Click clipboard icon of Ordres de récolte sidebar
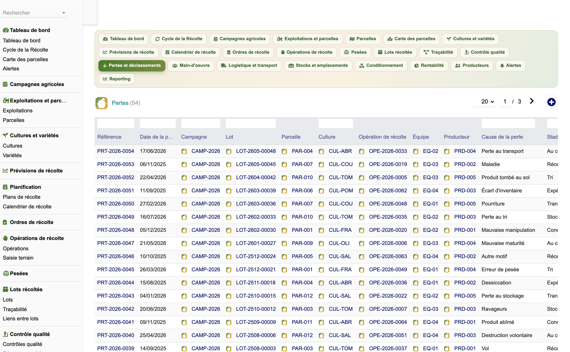 5,222
